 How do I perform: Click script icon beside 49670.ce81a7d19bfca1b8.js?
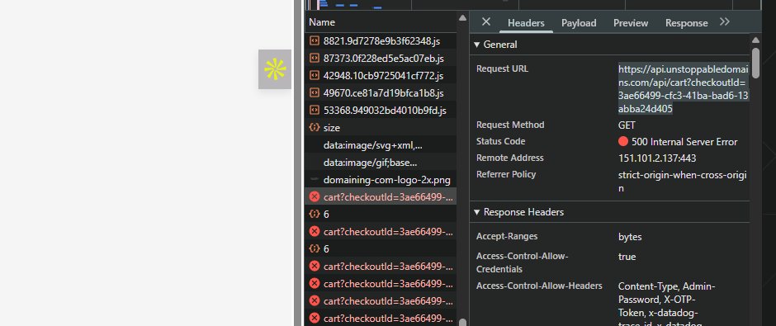[315, 92]
